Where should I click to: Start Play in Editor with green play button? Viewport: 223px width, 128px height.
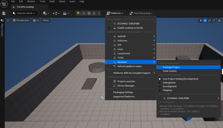(x=78, y=13)
